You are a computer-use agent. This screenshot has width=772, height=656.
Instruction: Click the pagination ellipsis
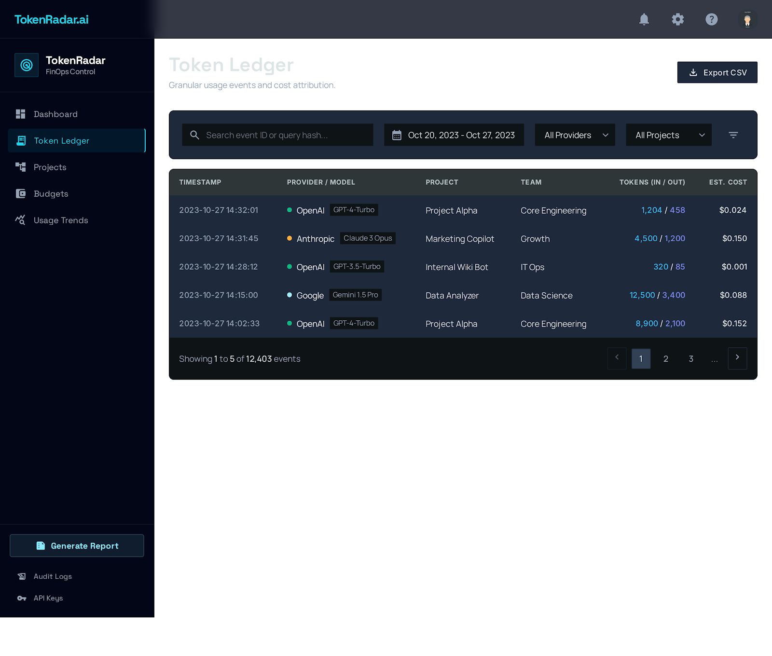tap(715, 360)
